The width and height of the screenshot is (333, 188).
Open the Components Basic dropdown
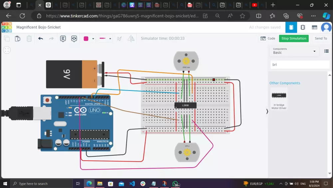(x=294, y=51)
